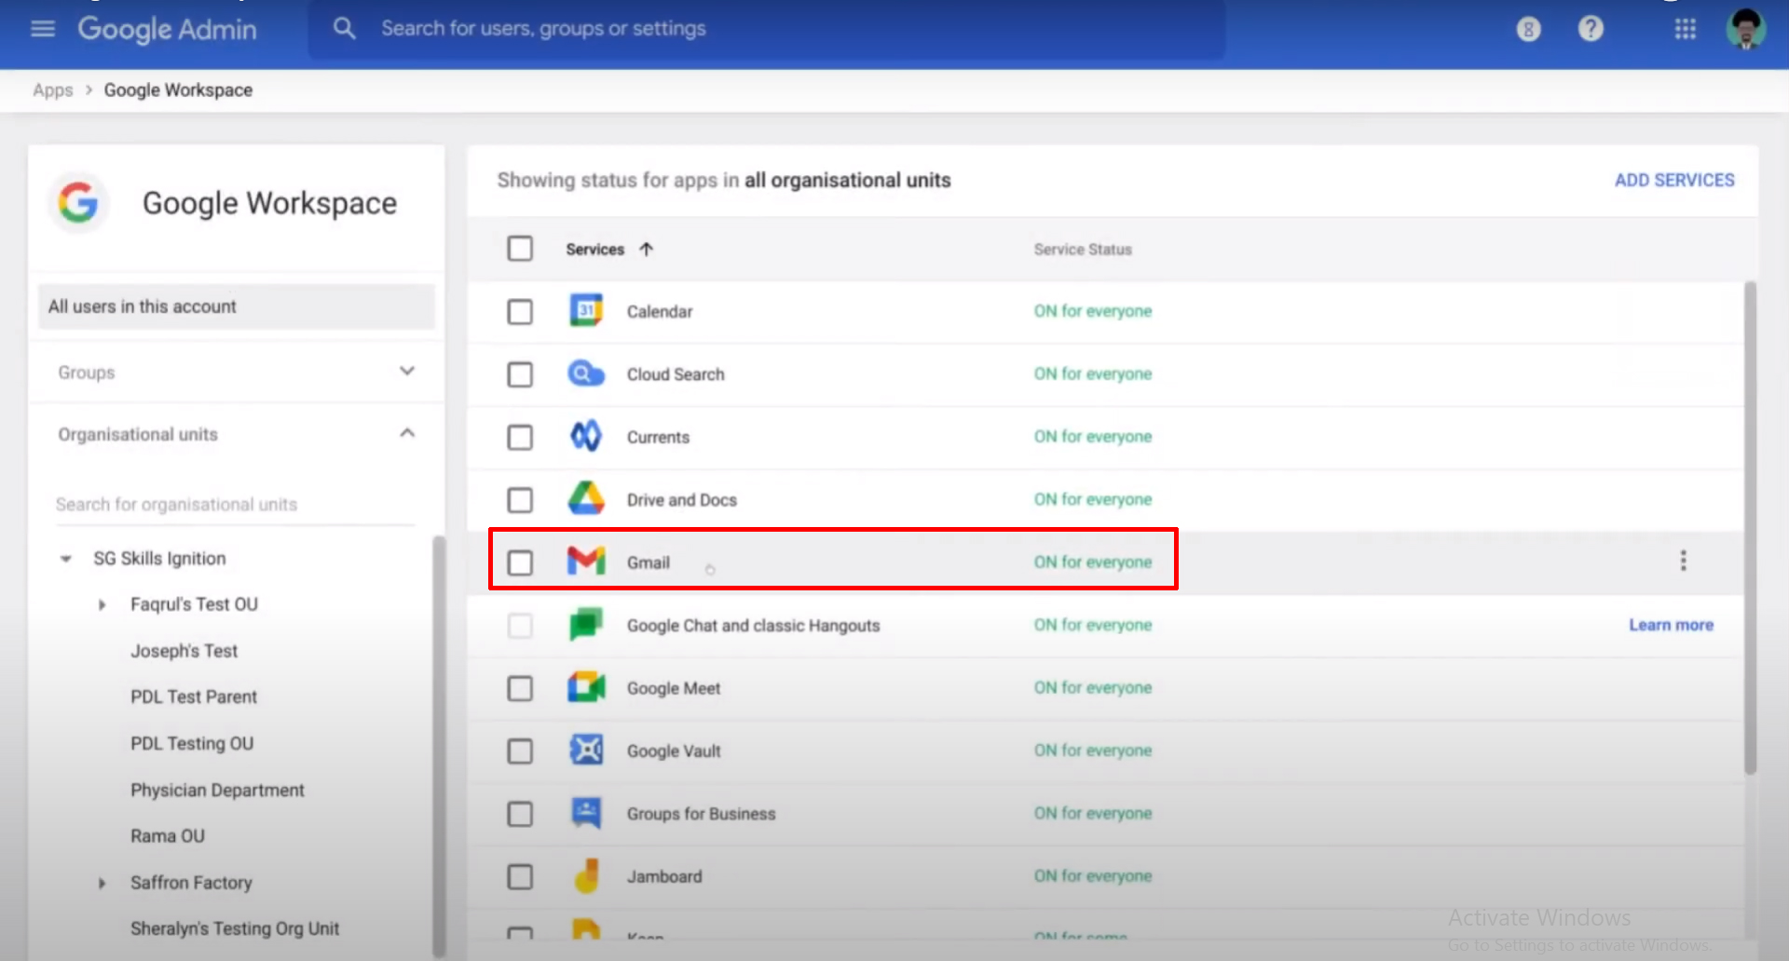The image size is (1789, 961).
Task: Tick the select-all services checkbox
Action: click(x=520, y=249)
